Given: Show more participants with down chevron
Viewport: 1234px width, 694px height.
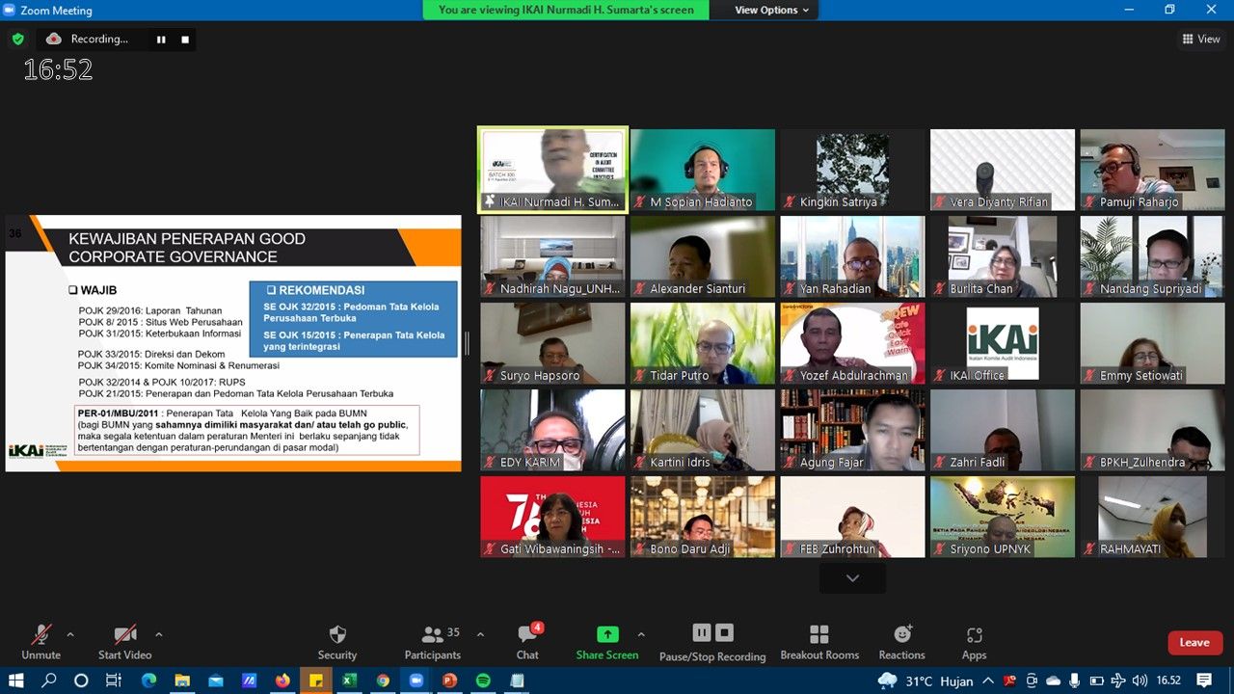Looking at the screenshot, I should (x=852, y=578).
